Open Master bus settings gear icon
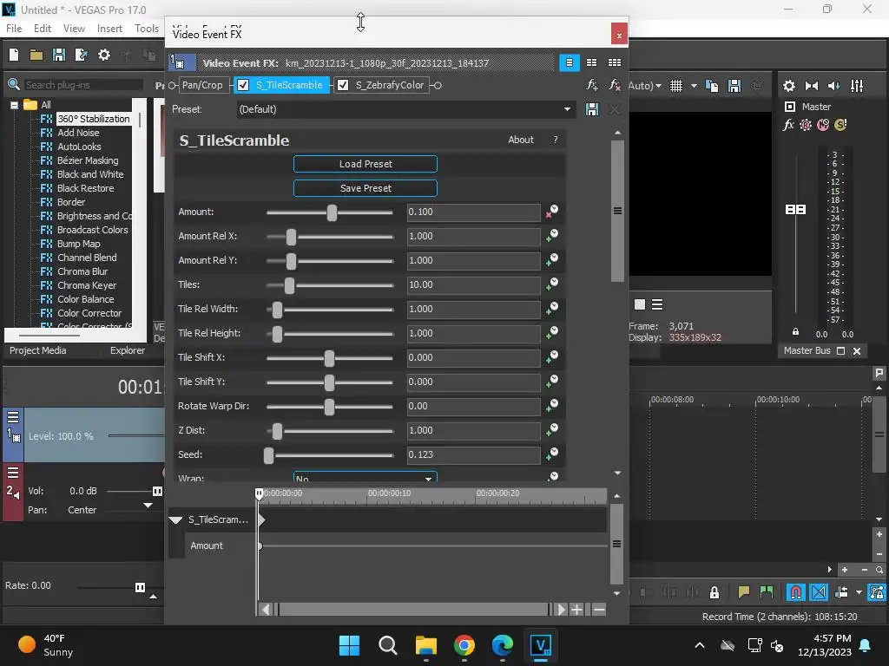Image resolution: width=889 pixels, height=666 pixels. click(x=788, y=86)
